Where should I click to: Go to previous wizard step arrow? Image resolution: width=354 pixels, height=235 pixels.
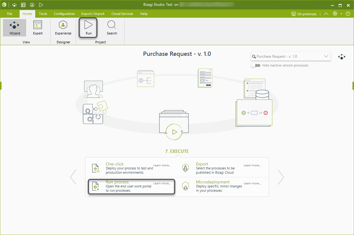point(73,177)
